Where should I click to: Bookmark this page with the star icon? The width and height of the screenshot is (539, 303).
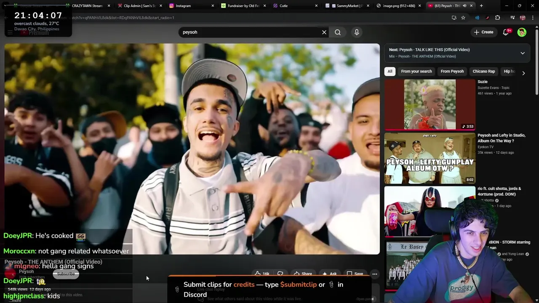click(x=463, y=18)
